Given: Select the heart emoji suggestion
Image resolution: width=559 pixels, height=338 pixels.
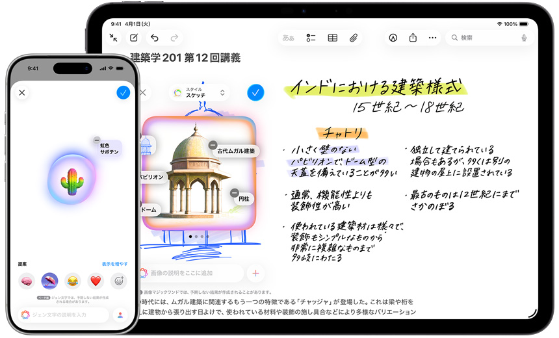Looking at the screenshot, I should coord(96,281).
